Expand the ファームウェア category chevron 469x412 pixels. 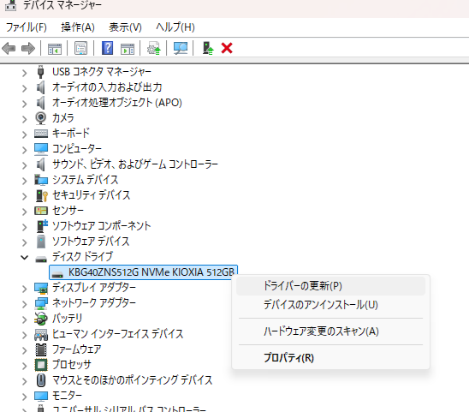tap(25, 350)
